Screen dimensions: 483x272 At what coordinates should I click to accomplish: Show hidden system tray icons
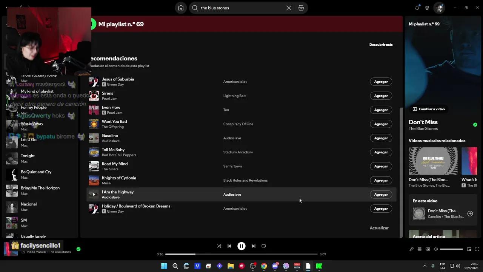click(425, 266)
